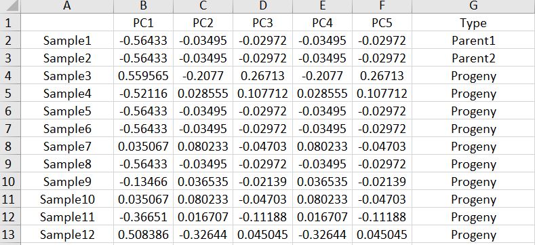Image resolution: width=535 pixels, height=245 pixels.
Task: Select the Sample2 cell
Action: coord(67,58)
